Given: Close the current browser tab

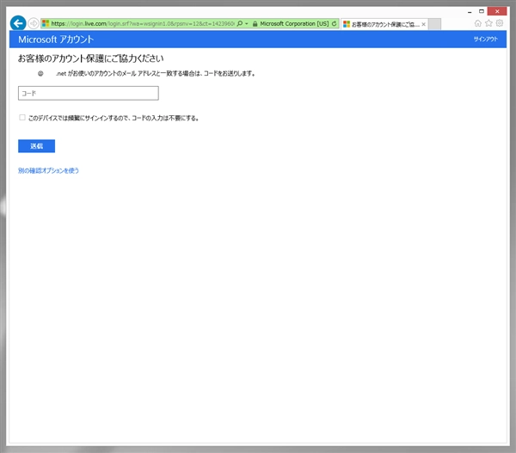Looking at the screenshot, I should point(423,24).
